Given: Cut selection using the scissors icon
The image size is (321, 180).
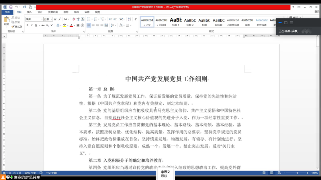Looking at the screenshot, I should (x=13, y=17).
